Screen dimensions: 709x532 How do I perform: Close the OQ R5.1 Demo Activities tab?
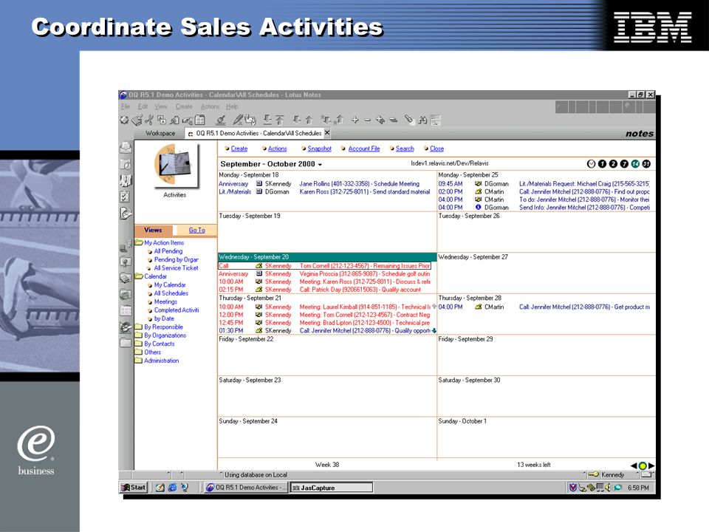[x=327, y=133]
